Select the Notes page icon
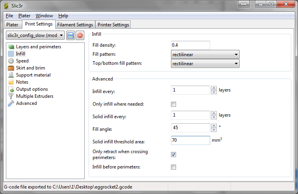The width and height of the screenshot is (298, 194). (11, 82)
